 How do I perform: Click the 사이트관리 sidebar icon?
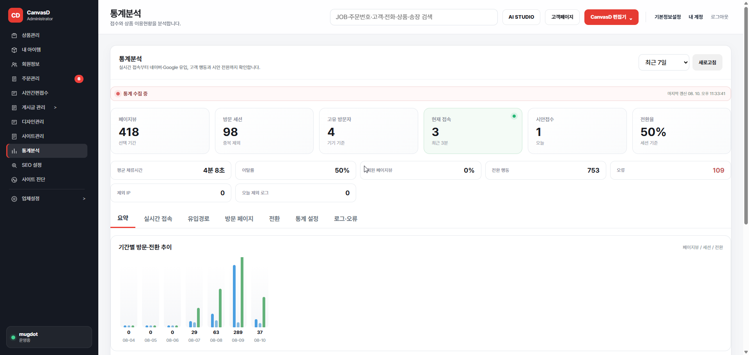pos(14,136)
